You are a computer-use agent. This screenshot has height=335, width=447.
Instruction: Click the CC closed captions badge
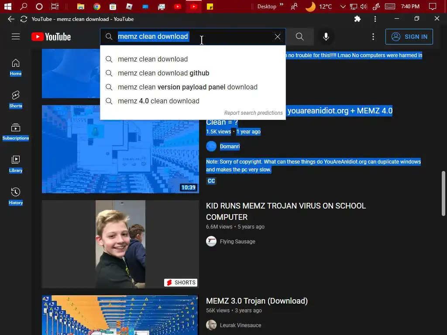click(211, 181)
